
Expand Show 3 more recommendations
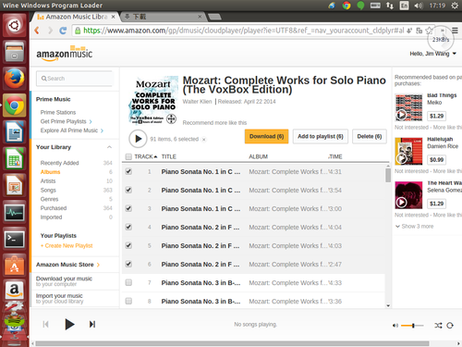(x=415, y=227)
